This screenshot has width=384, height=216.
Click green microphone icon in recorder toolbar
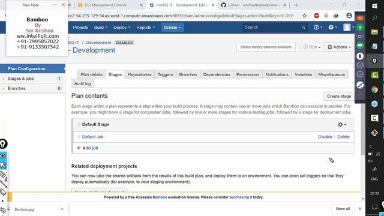point(360,28)
